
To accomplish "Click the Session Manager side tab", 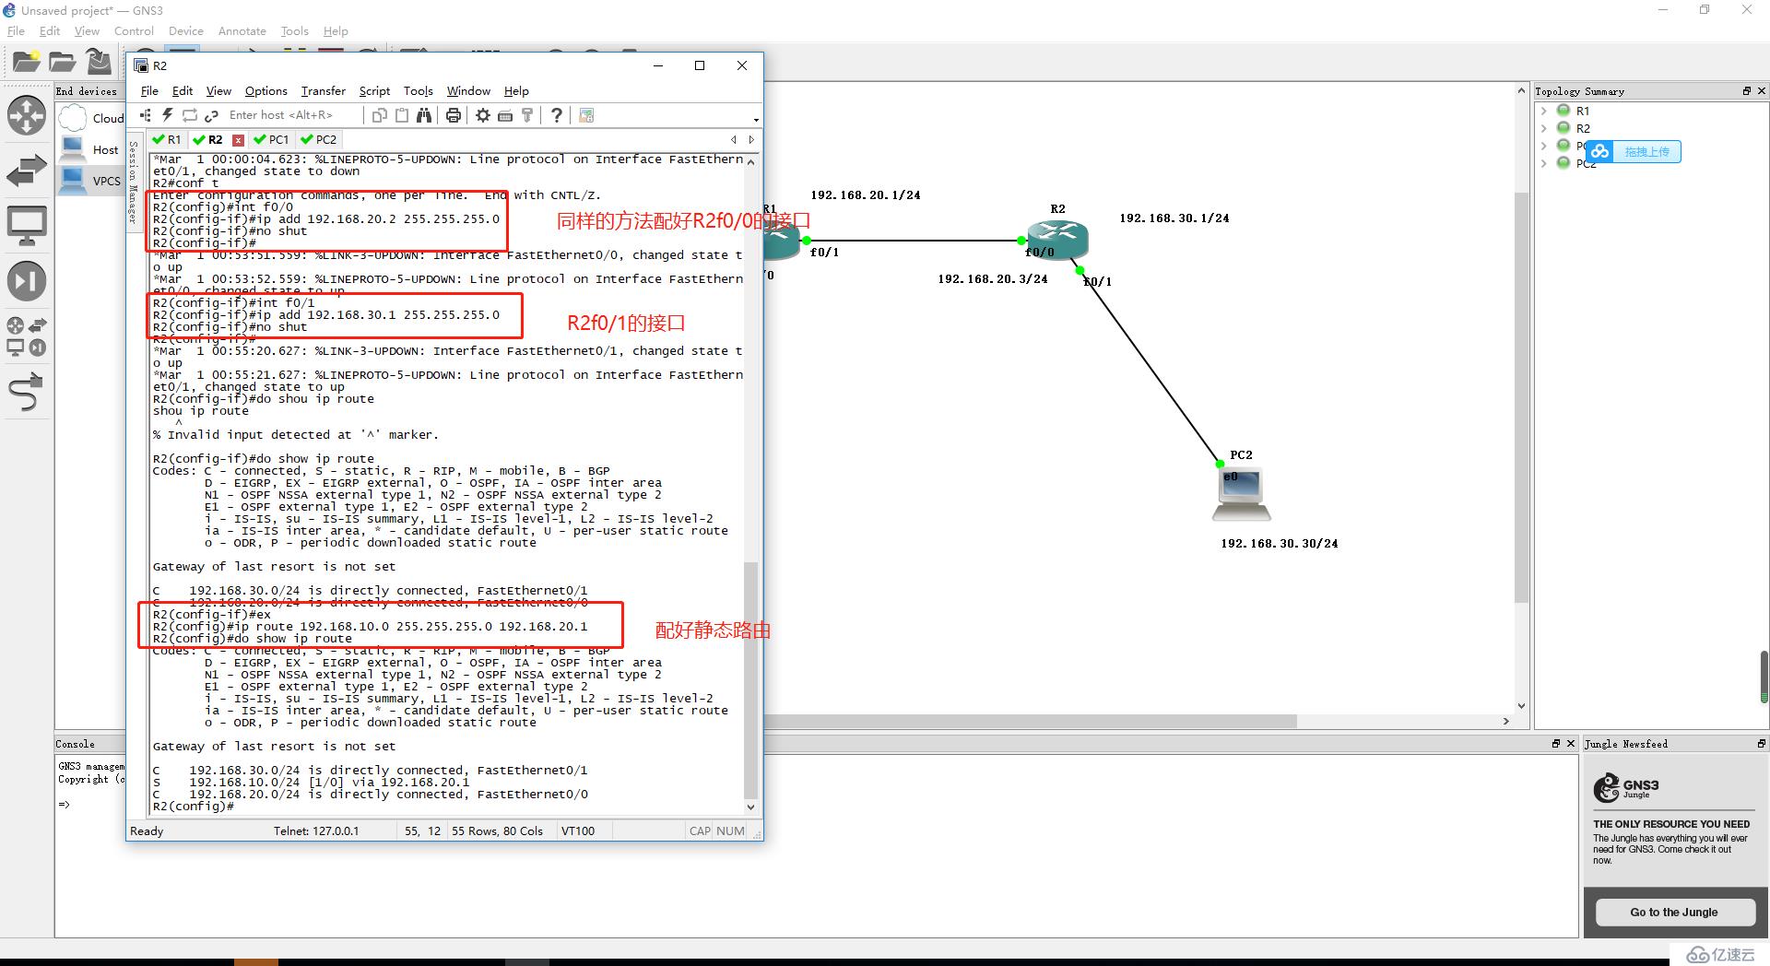I will click(x=133, y=182).
